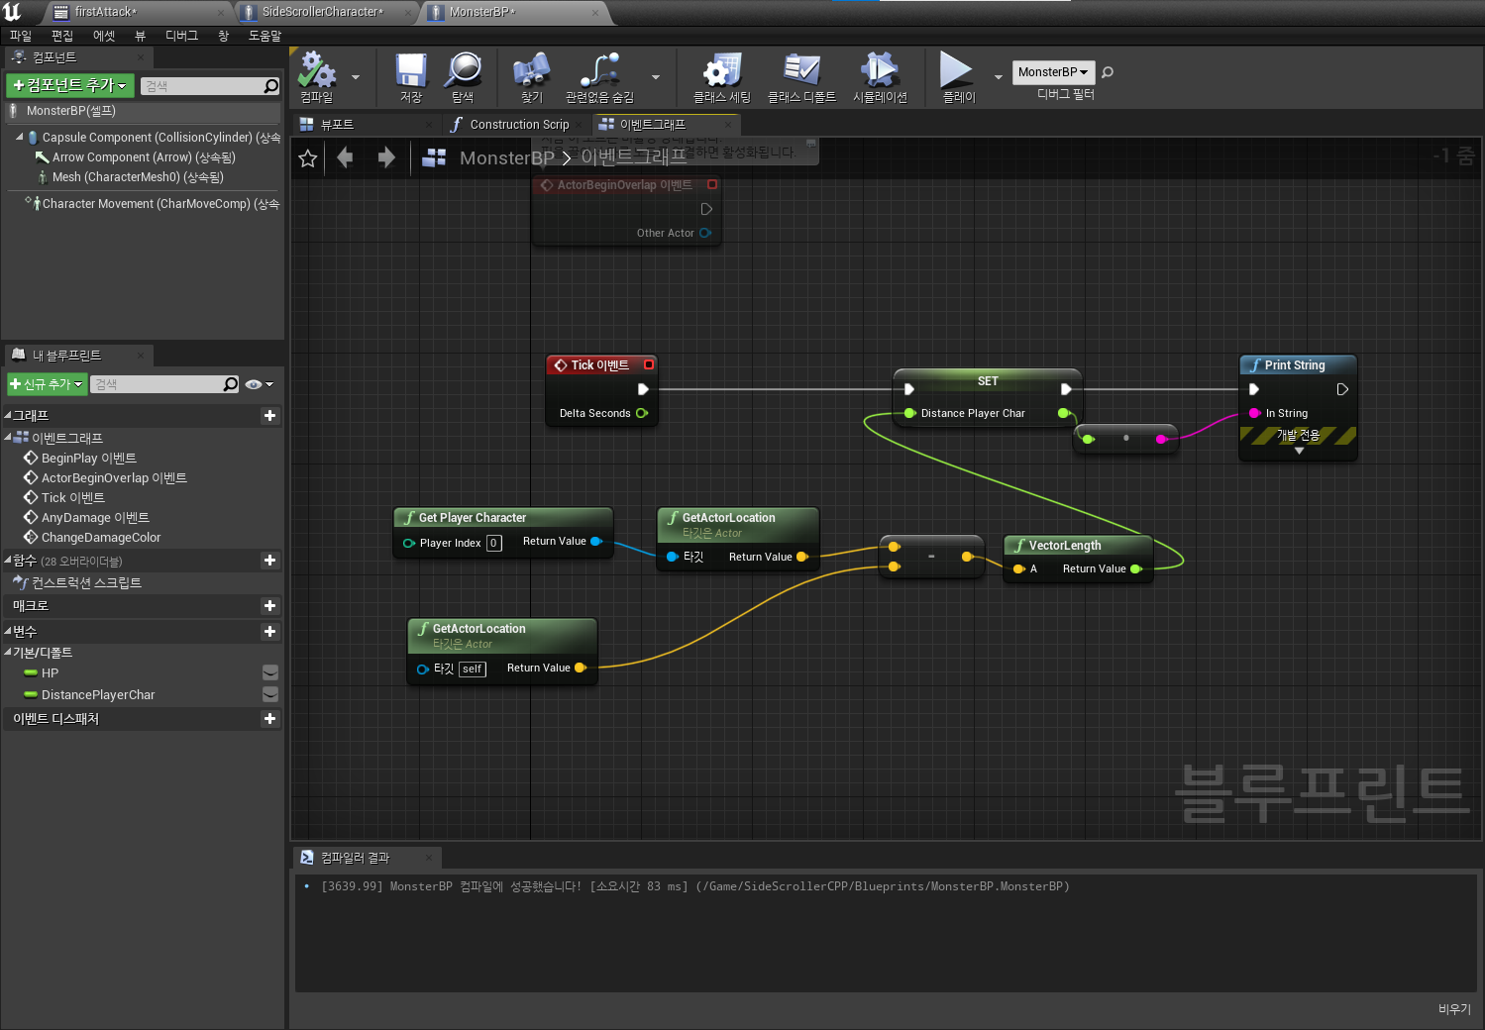Add a new macro with plus button
Image resolution: width=1485 pixels, height=1030 pixels.
pyautogui.click(x=269, y=605)
